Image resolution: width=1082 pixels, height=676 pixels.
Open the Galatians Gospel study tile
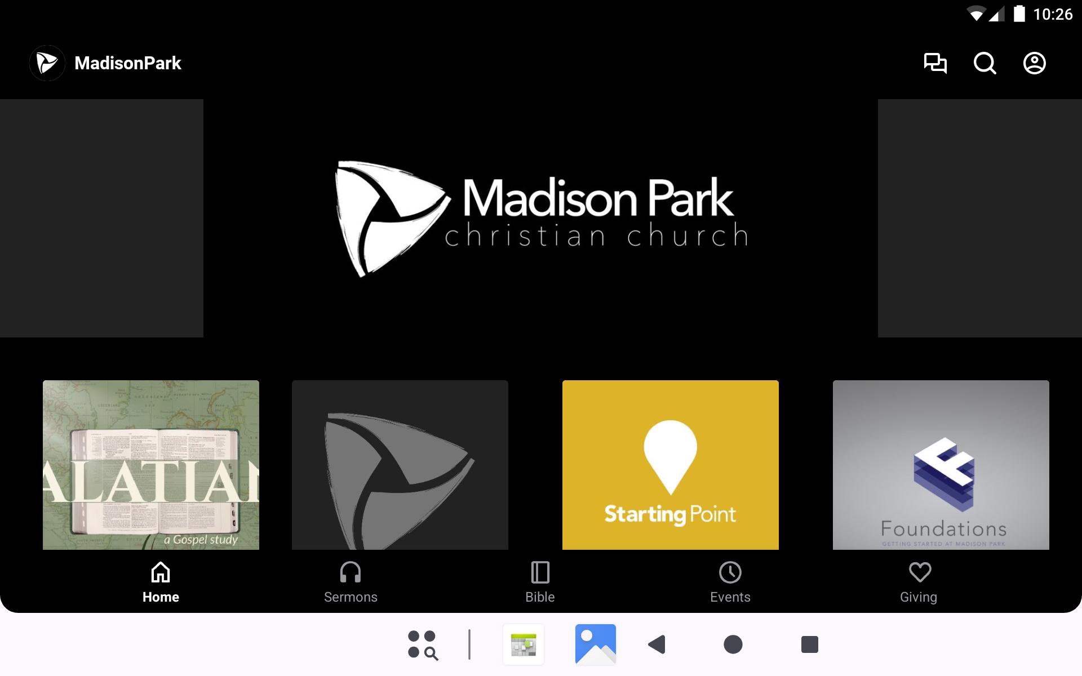point(151,465)
